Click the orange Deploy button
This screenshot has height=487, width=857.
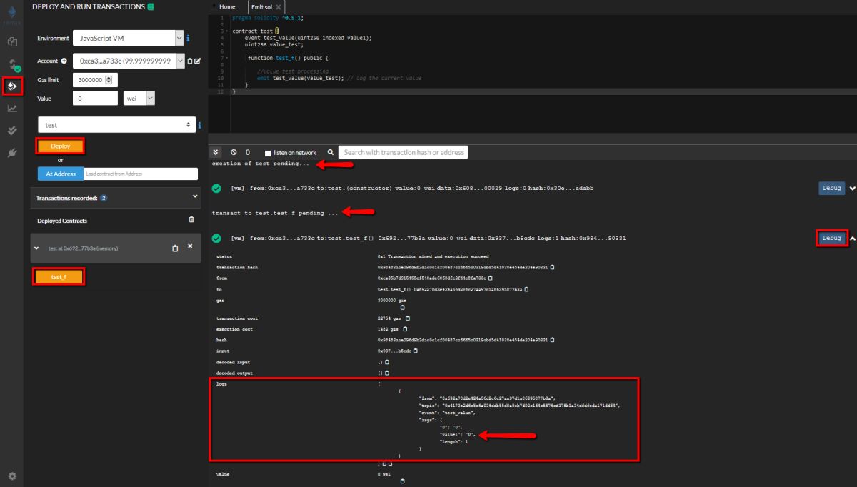(61, 146)
